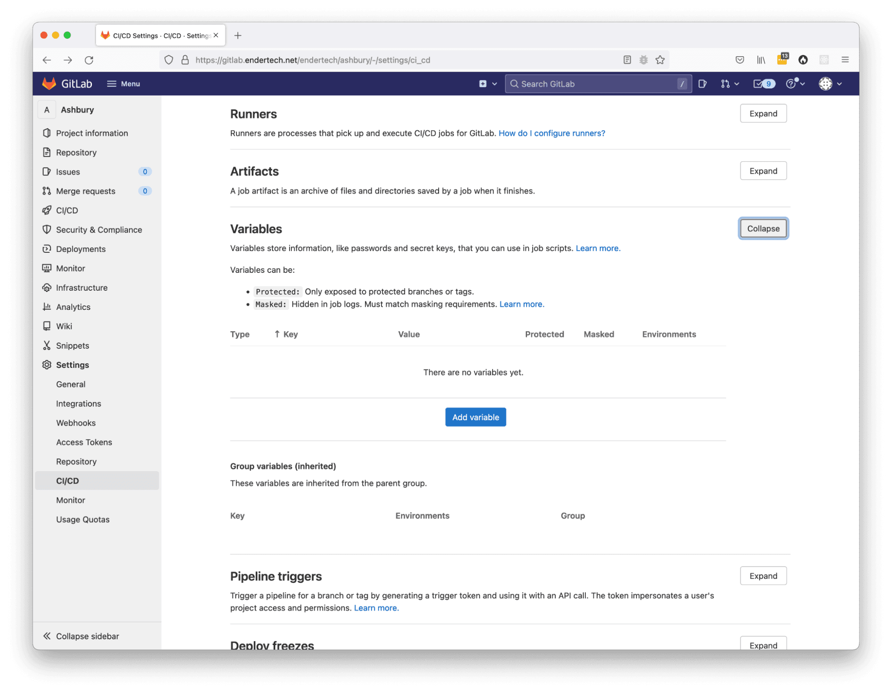892x693 pixels.
Task: Click the Add variable button
Action: [475, 417]
